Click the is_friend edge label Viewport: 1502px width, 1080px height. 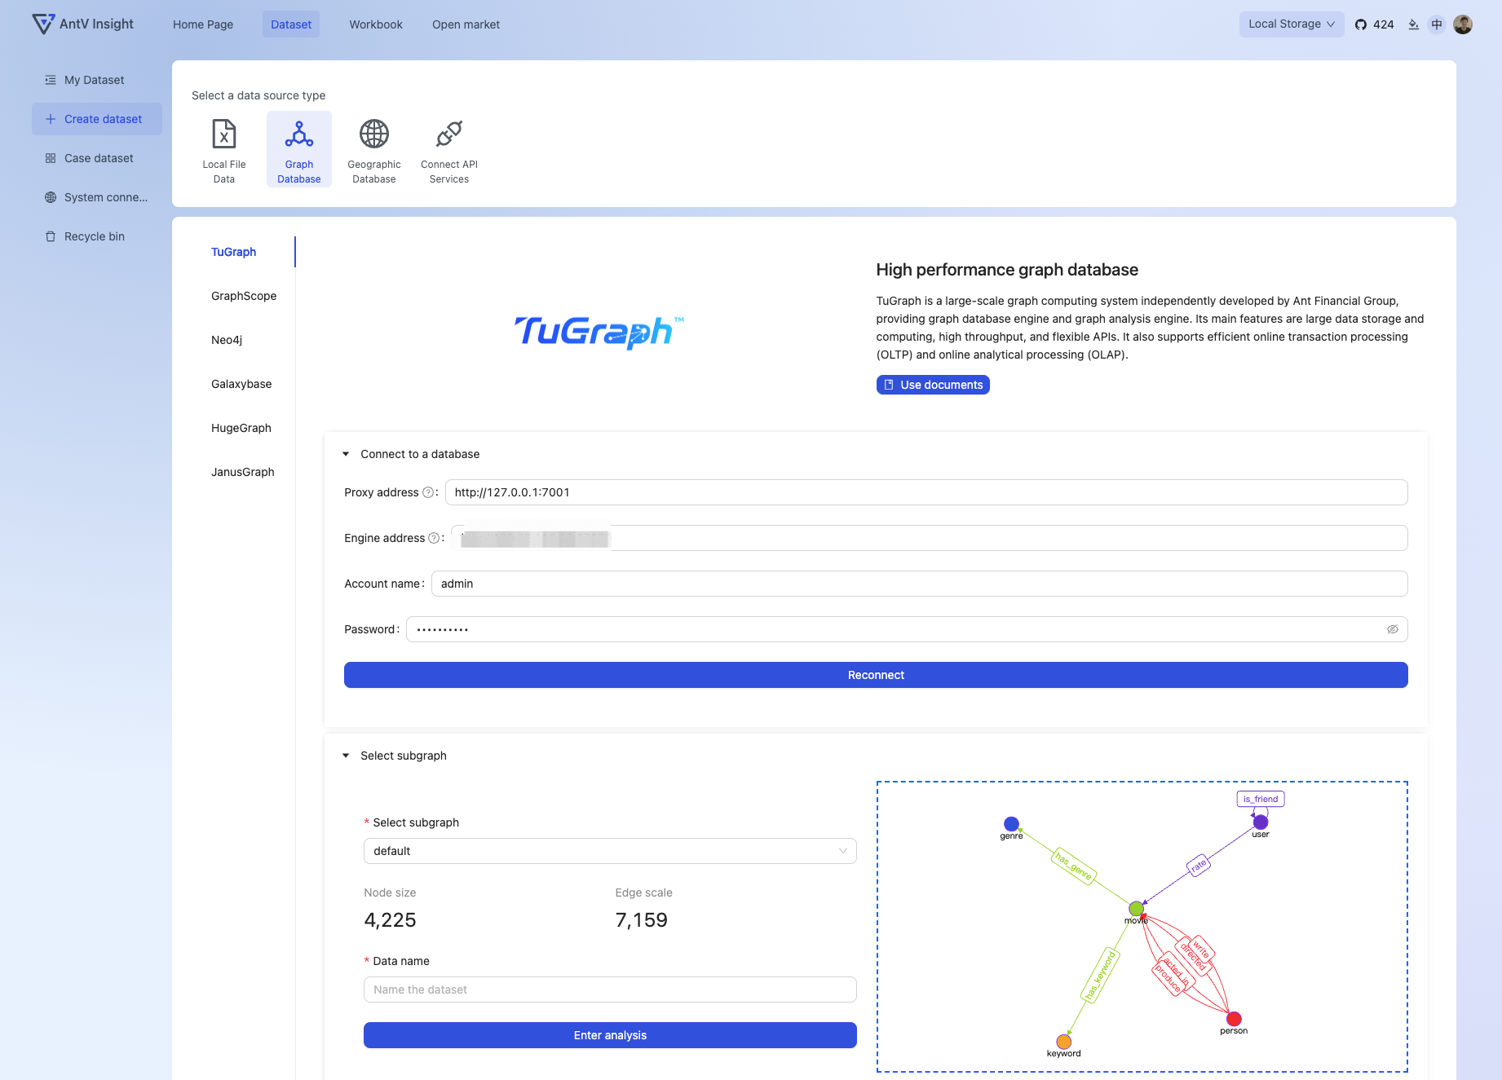pyautogui.click(x=1261, y=799)
